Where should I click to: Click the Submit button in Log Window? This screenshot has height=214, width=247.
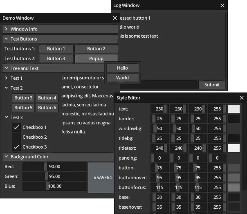click(x=212, y=85)
